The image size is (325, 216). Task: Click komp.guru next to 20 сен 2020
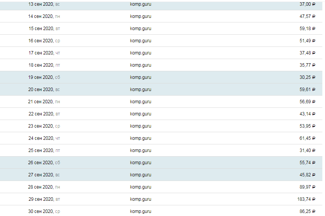[141, 90]
